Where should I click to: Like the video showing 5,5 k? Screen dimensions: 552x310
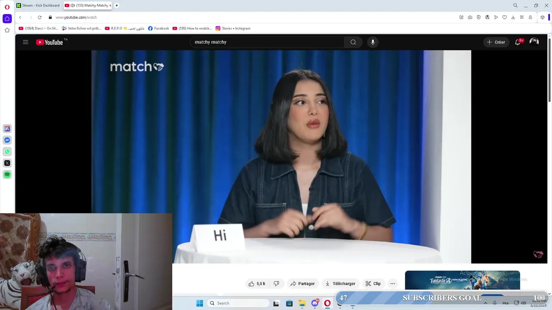click(x=257, y=284)
